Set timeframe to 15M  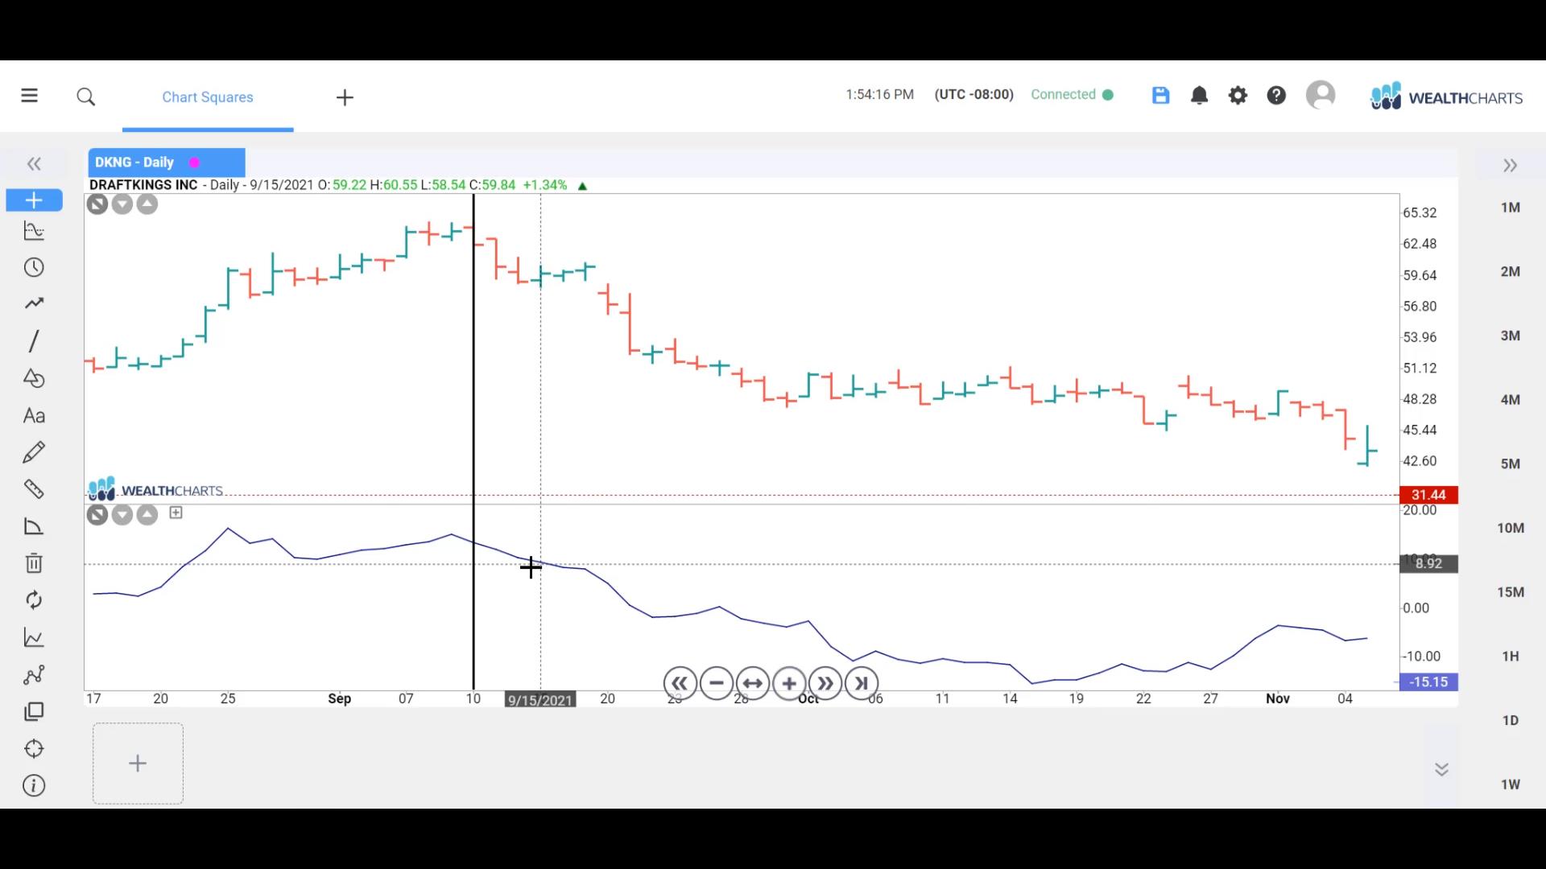(x=1511, y=592)
